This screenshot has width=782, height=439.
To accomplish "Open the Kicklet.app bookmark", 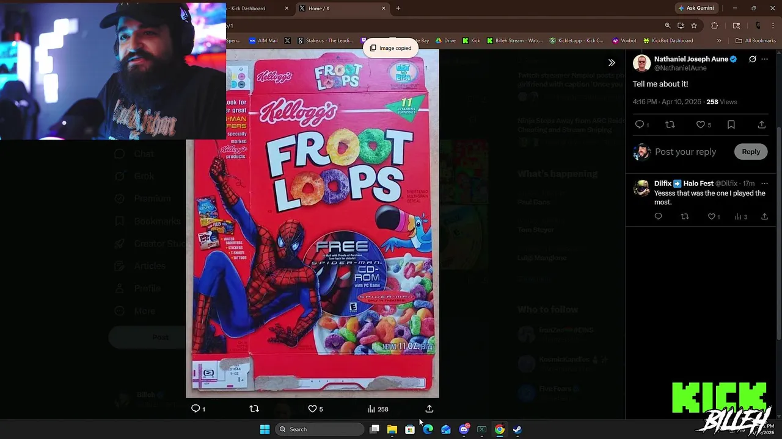I will [576, 41].
